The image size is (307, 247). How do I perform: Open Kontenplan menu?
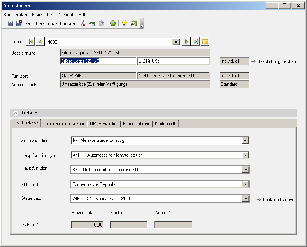point(15,15)
